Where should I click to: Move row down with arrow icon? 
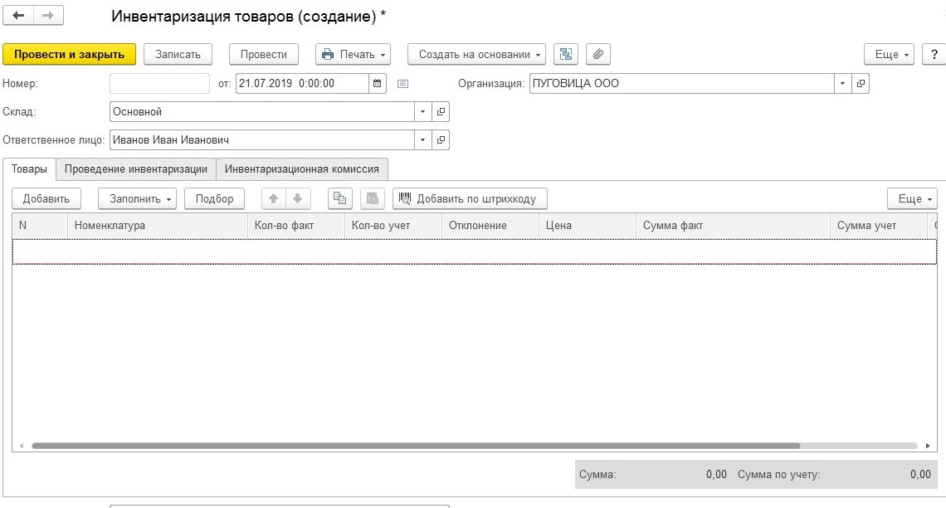click(x=297, y=198)
